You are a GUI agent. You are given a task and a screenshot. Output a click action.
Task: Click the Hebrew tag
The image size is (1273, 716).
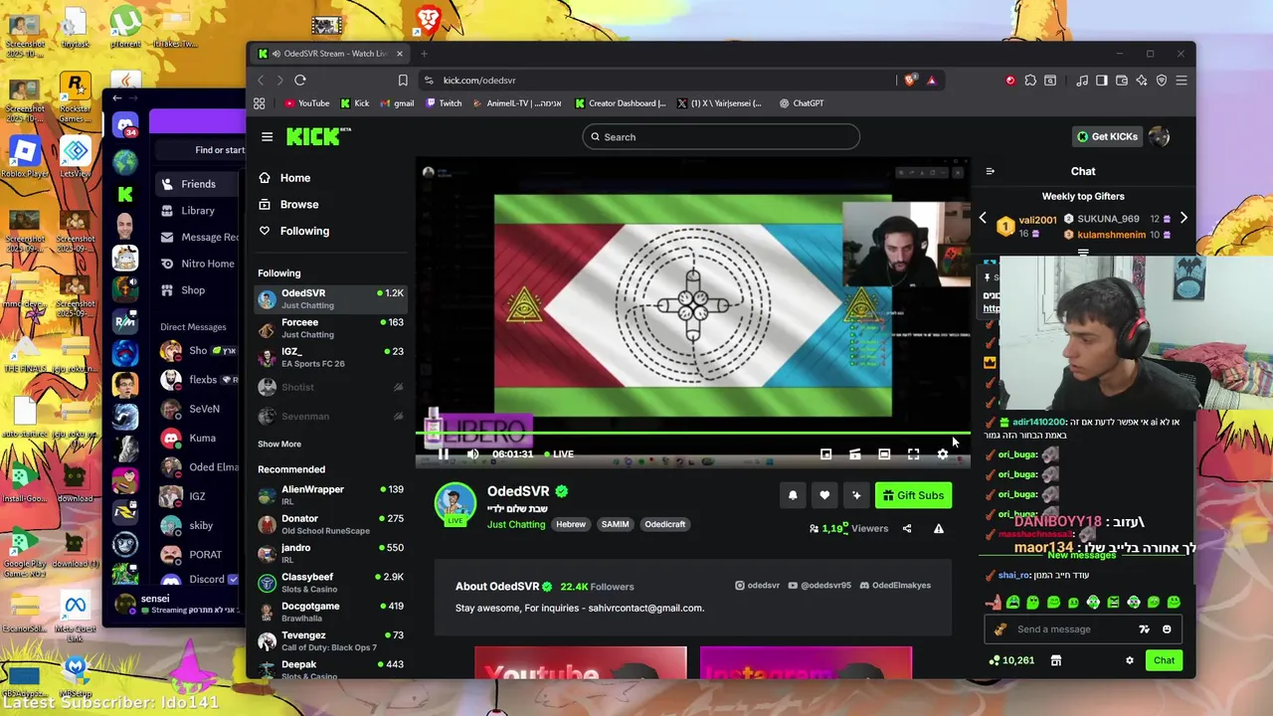click(571, 524)
